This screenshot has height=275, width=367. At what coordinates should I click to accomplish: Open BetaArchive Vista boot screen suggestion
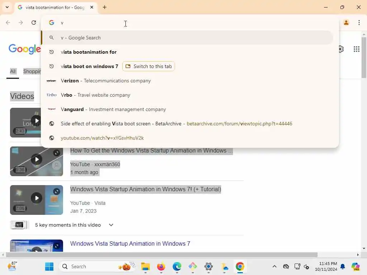(x=187, y=124)
